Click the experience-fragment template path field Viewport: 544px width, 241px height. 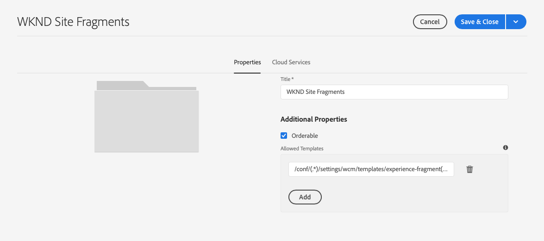371,169
